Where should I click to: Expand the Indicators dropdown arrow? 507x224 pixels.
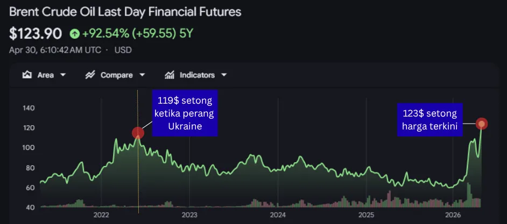[x=224, y=75]
